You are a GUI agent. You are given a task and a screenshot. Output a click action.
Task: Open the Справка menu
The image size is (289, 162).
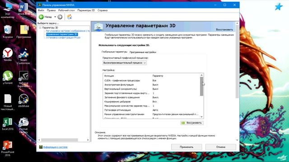point(103,10)
